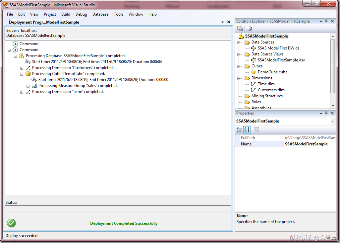This screenshot has width=340, height=243.
Task: Select the Roles folder
Action: tap(256, 102)
